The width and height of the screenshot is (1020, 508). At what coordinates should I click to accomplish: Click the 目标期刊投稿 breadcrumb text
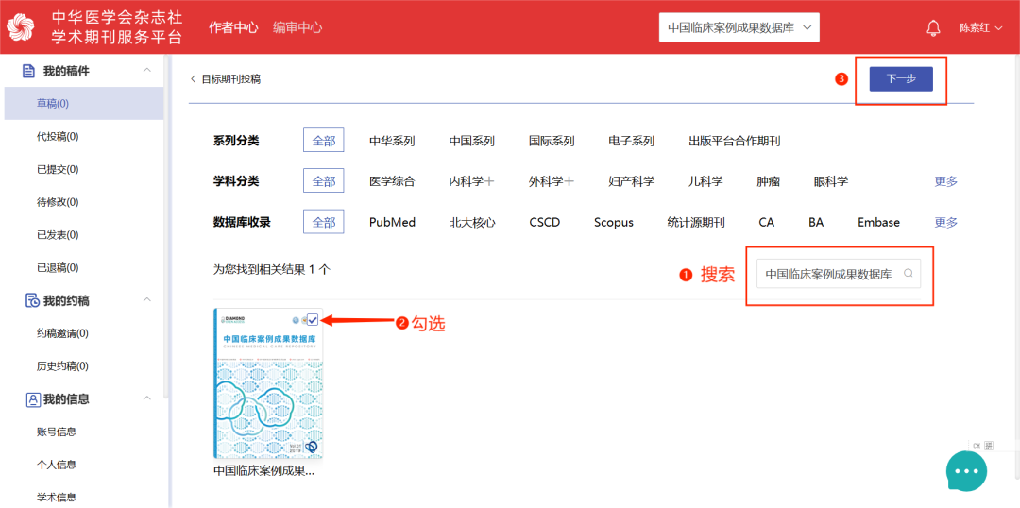point(231,79)
